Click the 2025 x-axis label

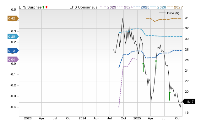[x=137, y=118]
